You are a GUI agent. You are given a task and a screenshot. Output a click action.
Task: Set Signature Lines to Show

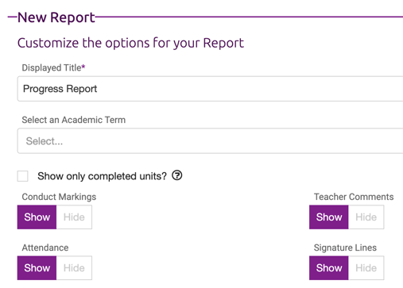329,268
